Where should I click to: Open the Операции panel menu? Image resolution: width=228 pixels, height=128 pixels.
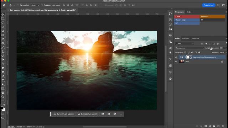(x=227, y=12)
